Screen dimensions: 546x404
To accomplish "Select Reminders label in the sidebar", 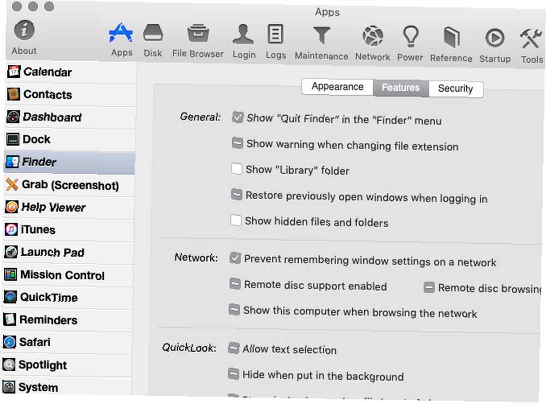I will [x=49, y=320].
